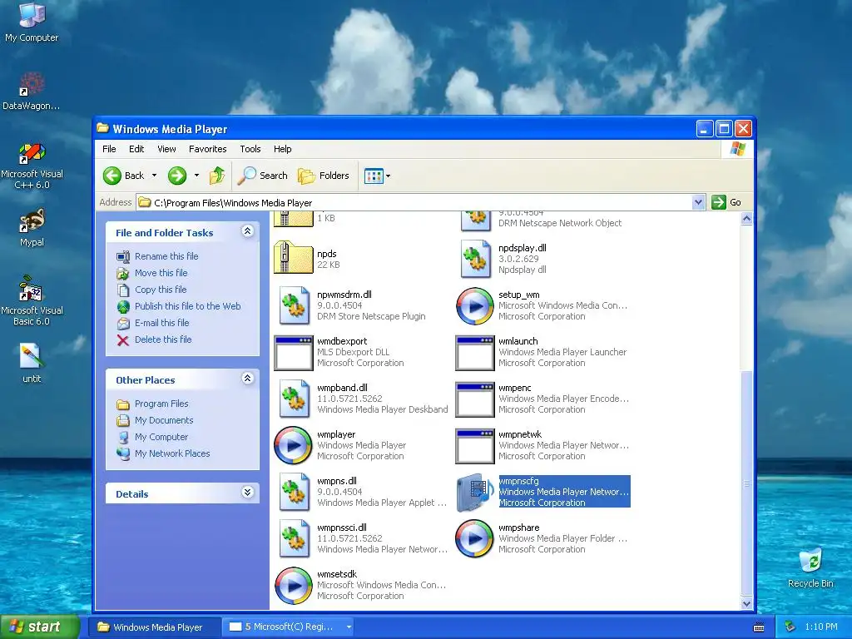The height and width of the screenshot is (639, 852).
Task: Click Publish this file to the Web
Action: (x=187, y=306)
